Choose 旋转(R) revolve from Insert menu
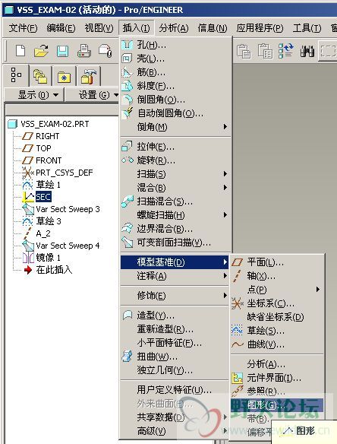Image resolution: width=337 pixels, height=444 pixels. (x=176, y=160)
